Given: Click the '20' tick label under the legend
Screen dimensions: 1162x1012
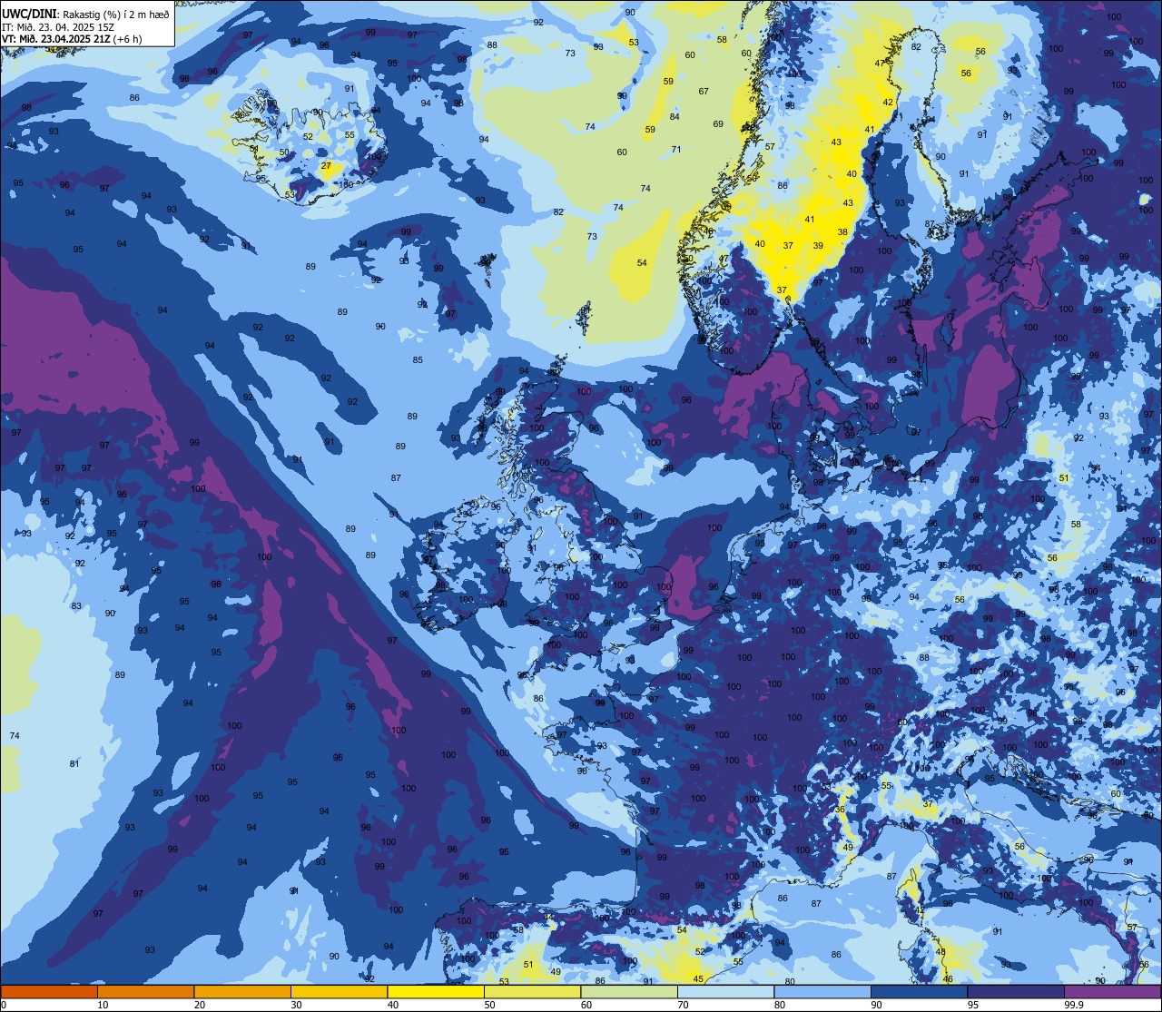Looking at the screenshot, I should (x=199, y=1005).
